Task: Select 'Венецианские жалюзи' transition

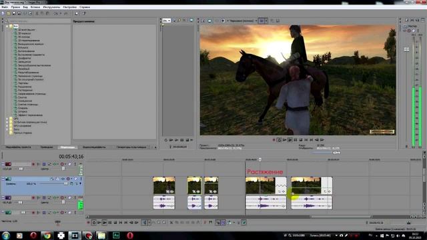Action: (31, 44)
